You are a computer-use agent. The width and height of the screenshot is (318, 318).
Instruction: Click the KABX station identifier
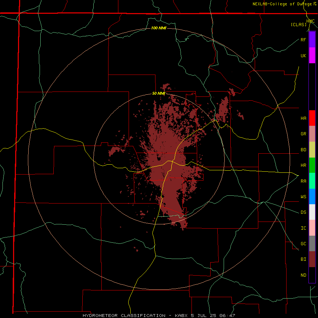pos(181,316)
